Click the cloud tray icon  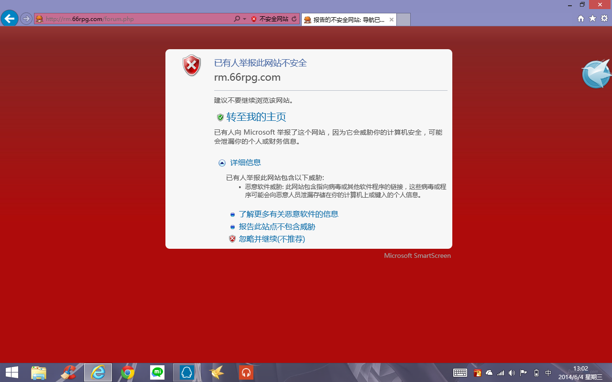[x=489, y=373]
